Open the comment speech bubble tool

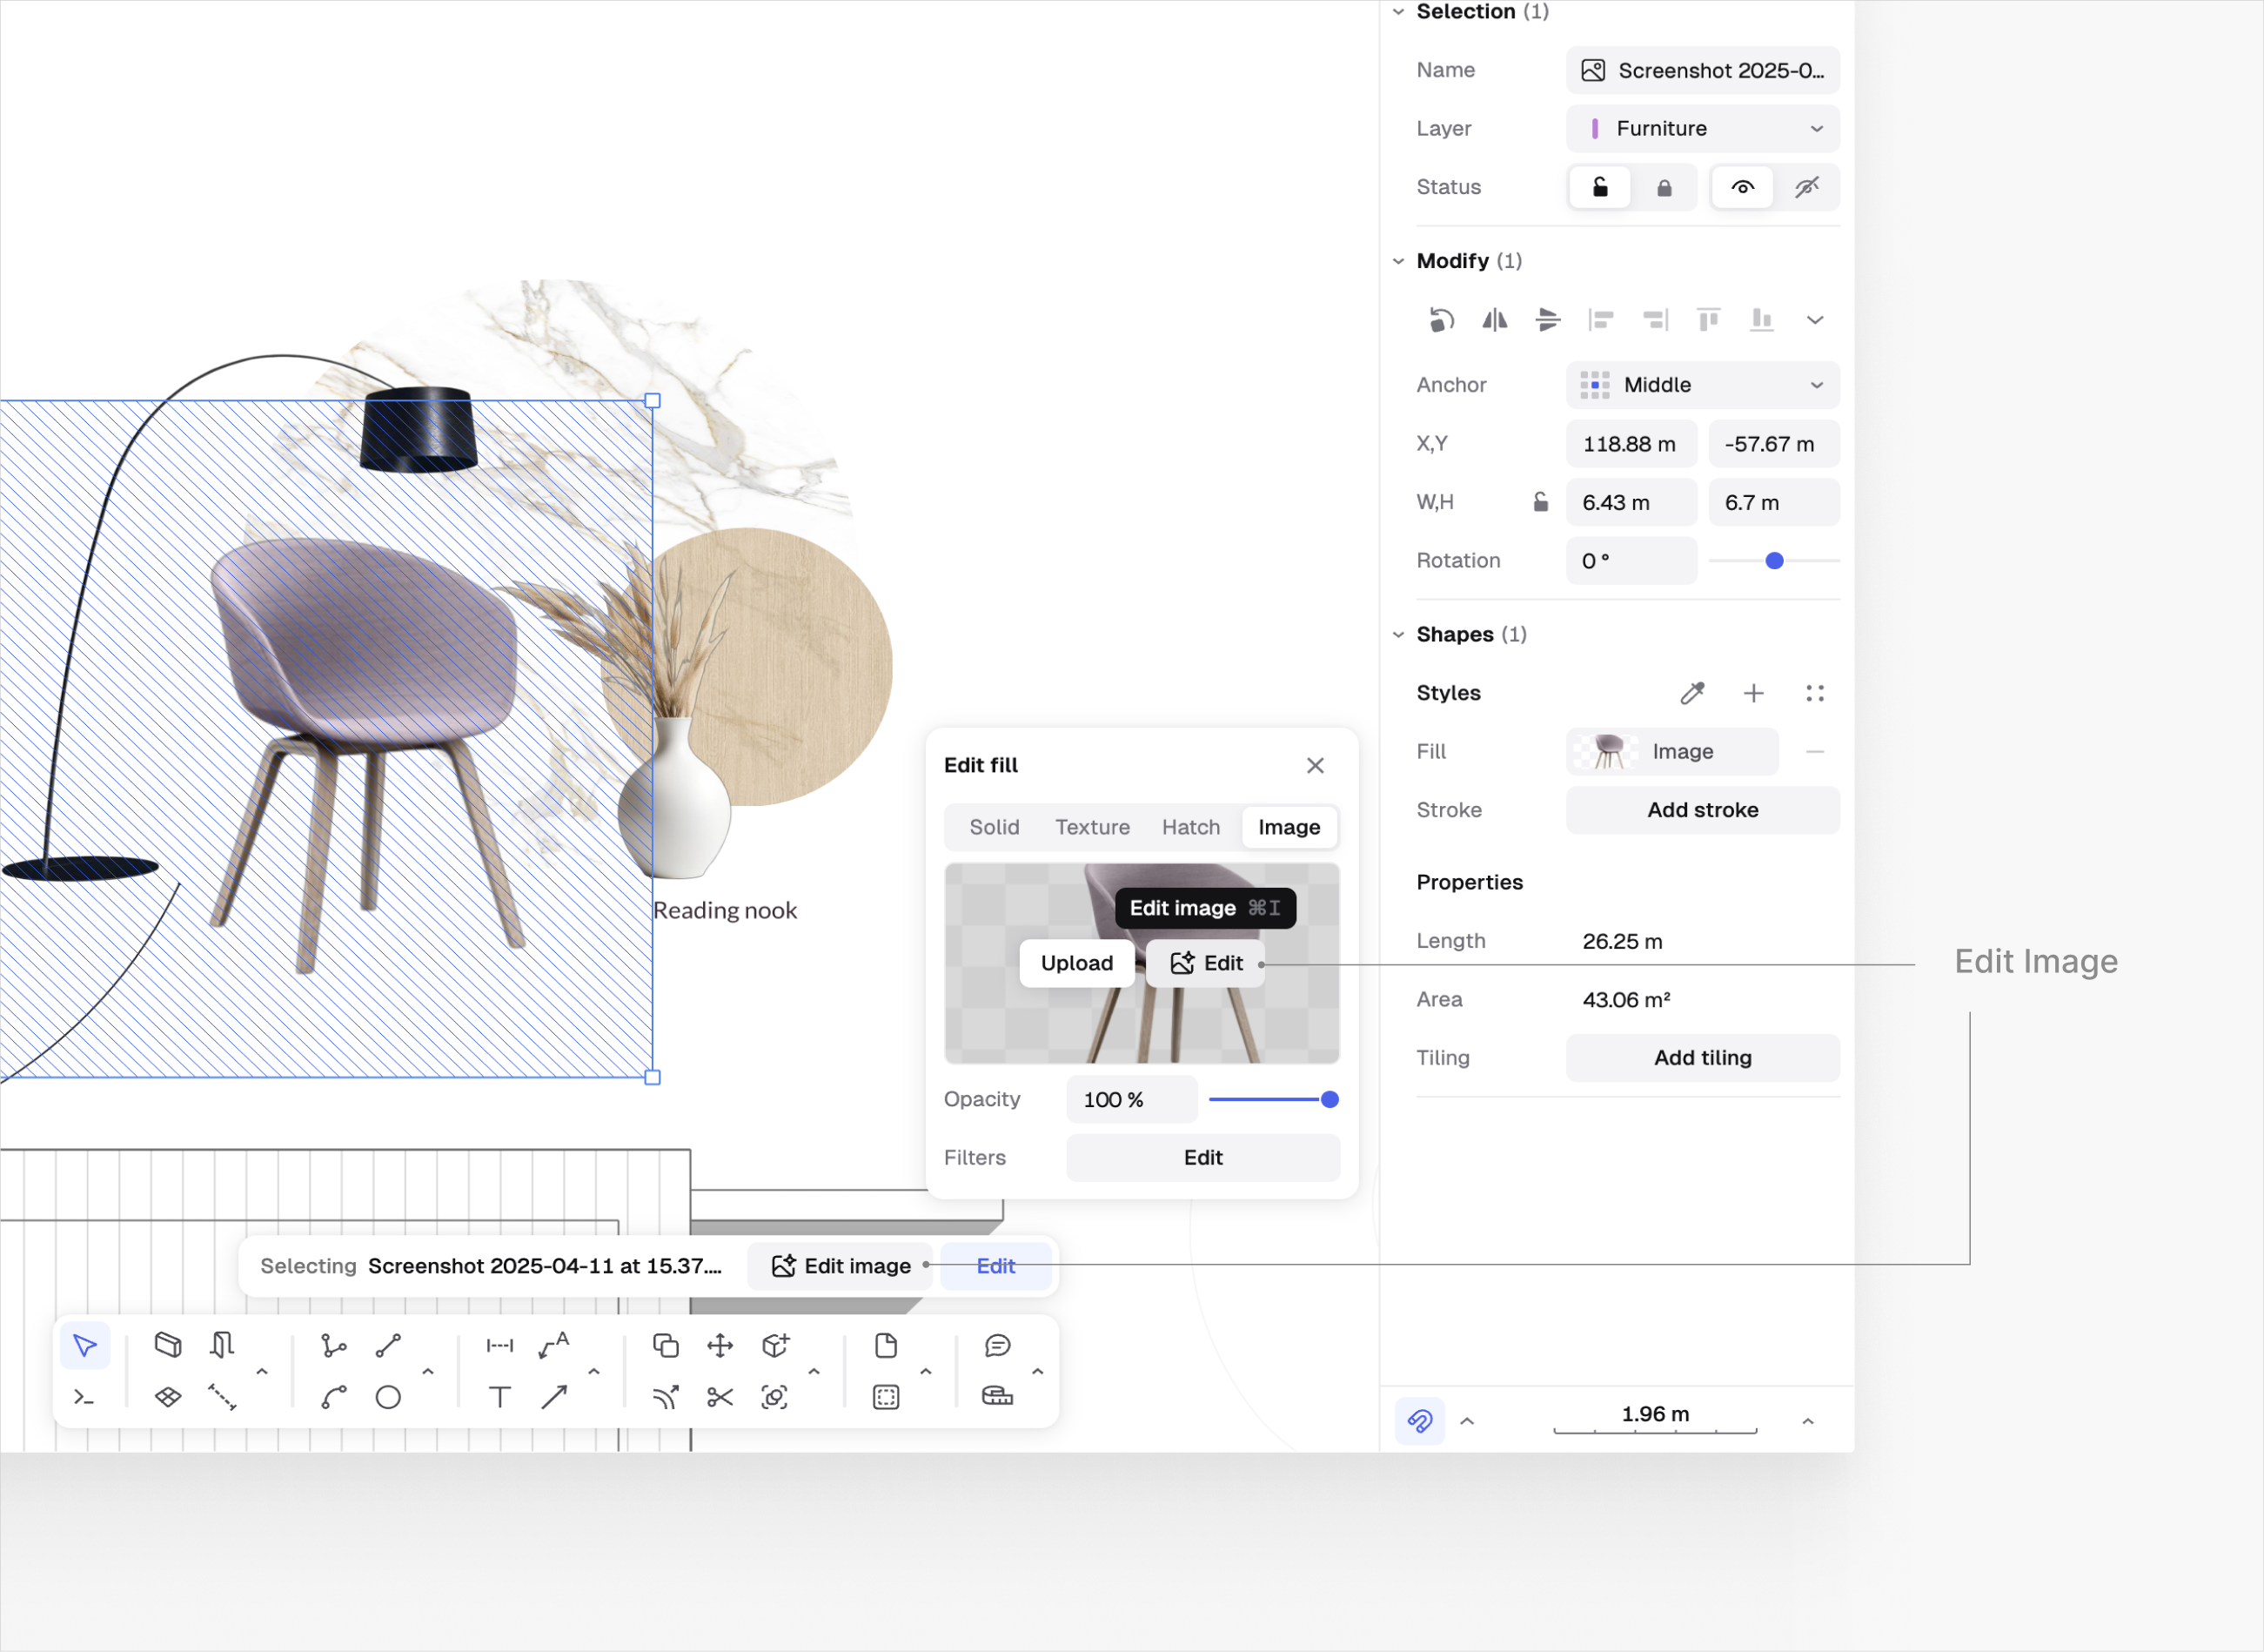[996, 1346]
